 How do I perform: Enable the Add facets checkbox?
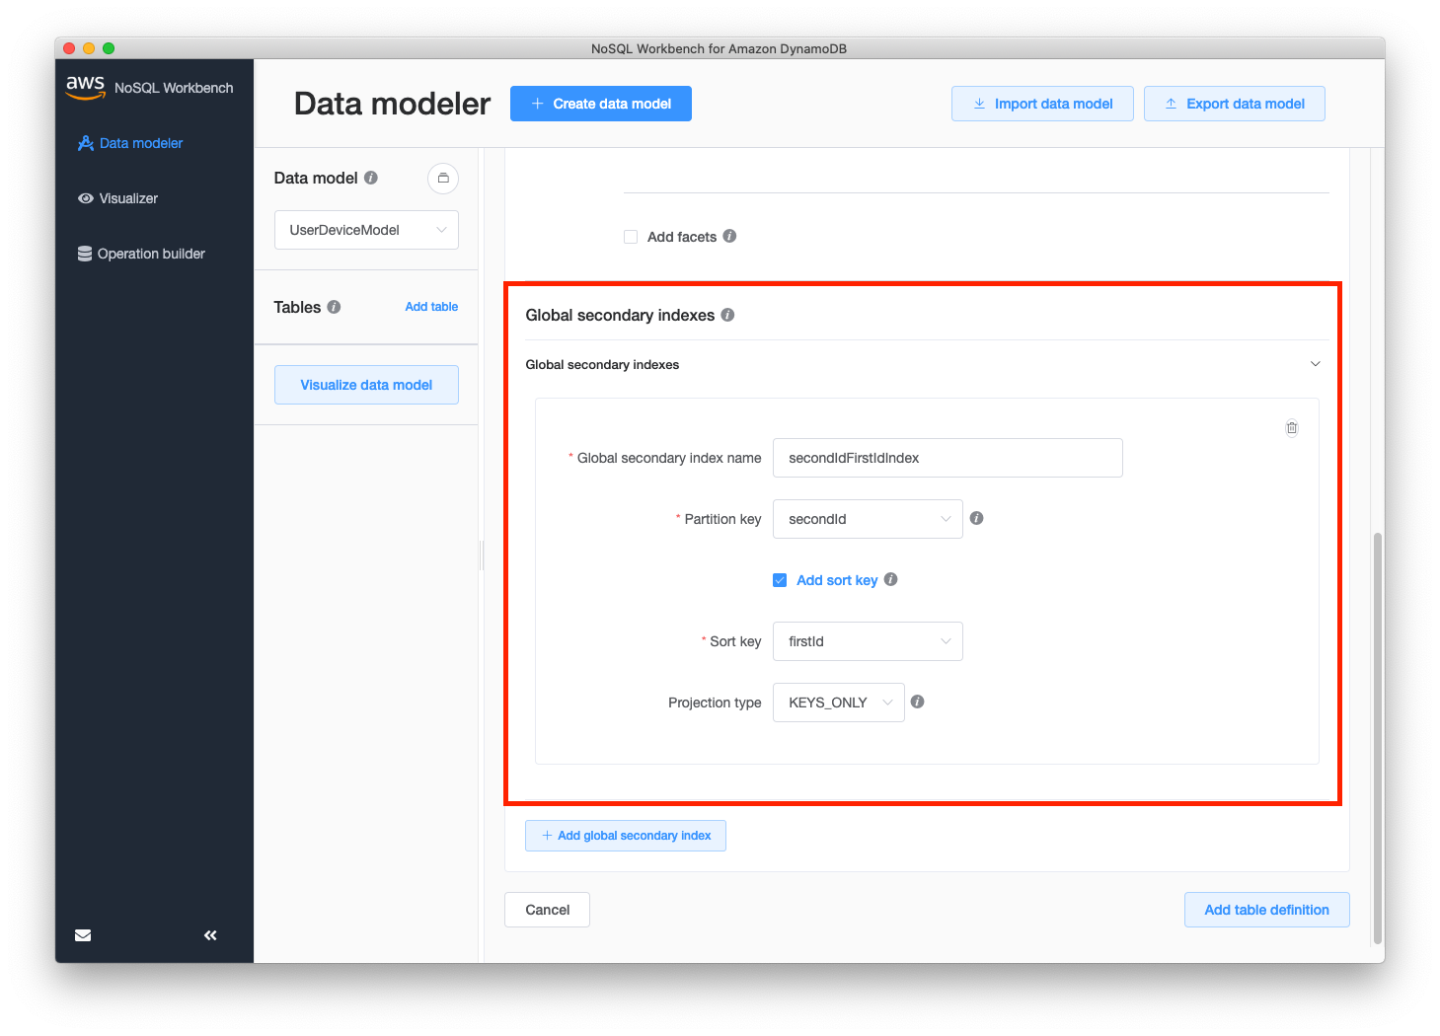(631, 237)
